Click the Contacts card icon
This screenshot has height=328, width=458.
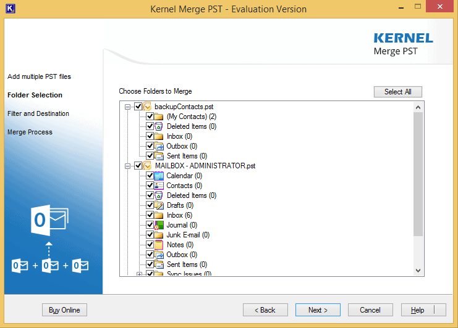coord(159,186)
